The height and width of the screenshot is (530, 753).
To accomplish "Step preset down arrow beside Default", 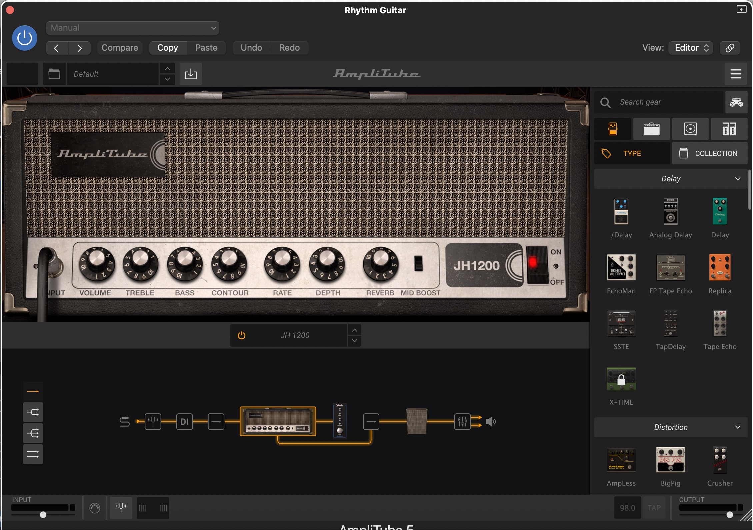I will 167,79.
